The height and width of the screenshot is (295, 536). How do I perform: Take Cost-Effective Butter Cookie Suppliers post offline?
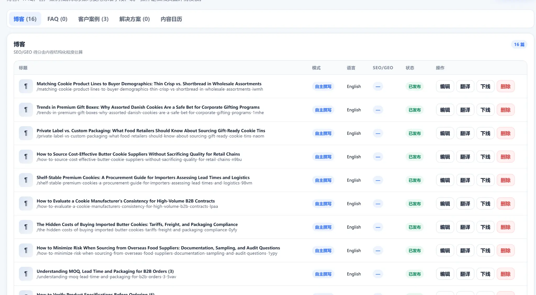click(485, 157)
